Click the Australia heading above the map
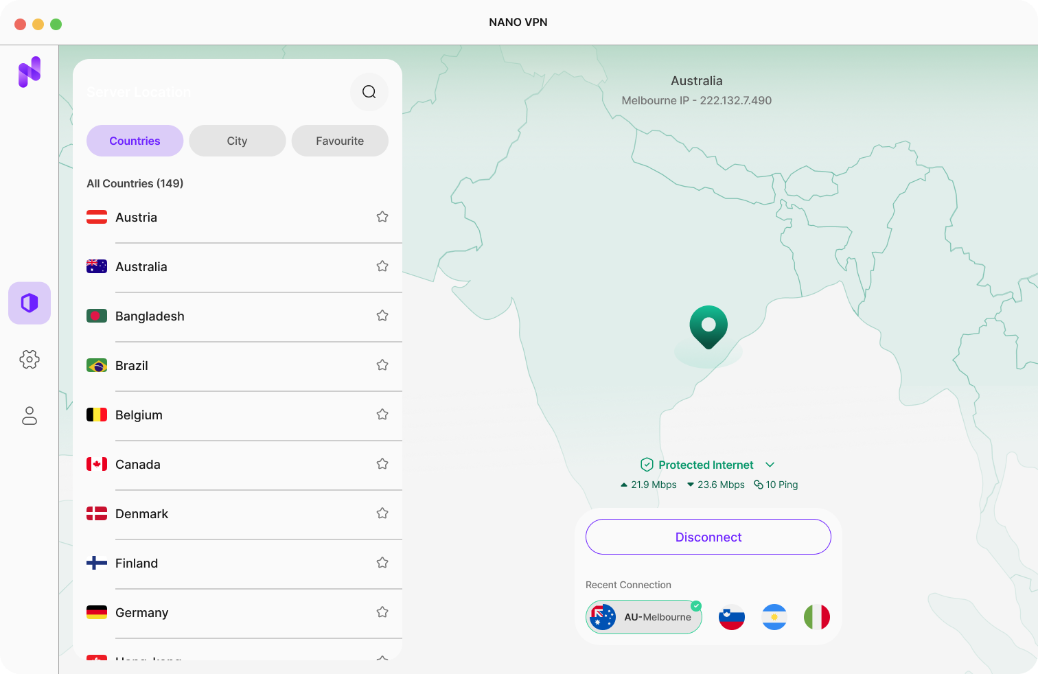Image resolution: width=1038 pixels, height=674 pixels. coord(697,81)
